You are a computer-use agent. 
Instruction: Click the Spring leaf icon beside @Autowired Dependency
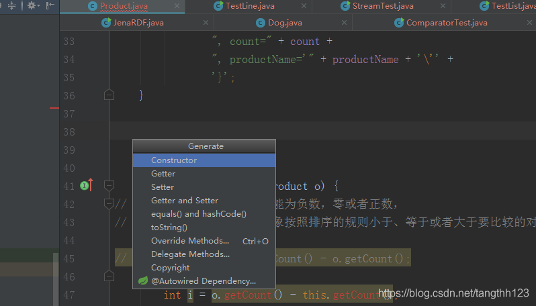pyautogui.click(x=142, y=281)
